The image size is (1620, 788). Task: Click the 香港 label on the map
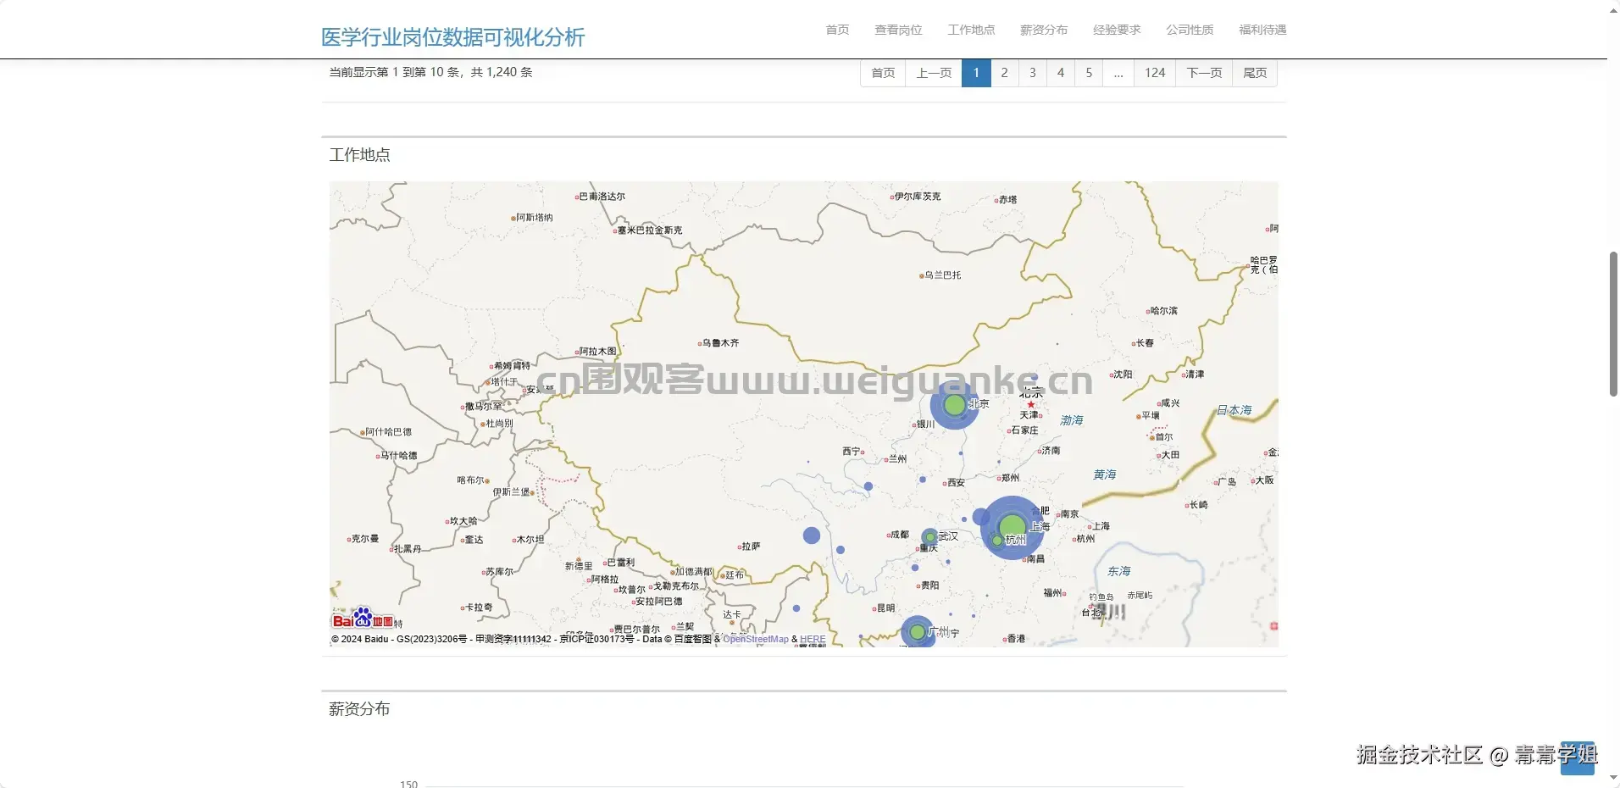[x=1016, y=639]
